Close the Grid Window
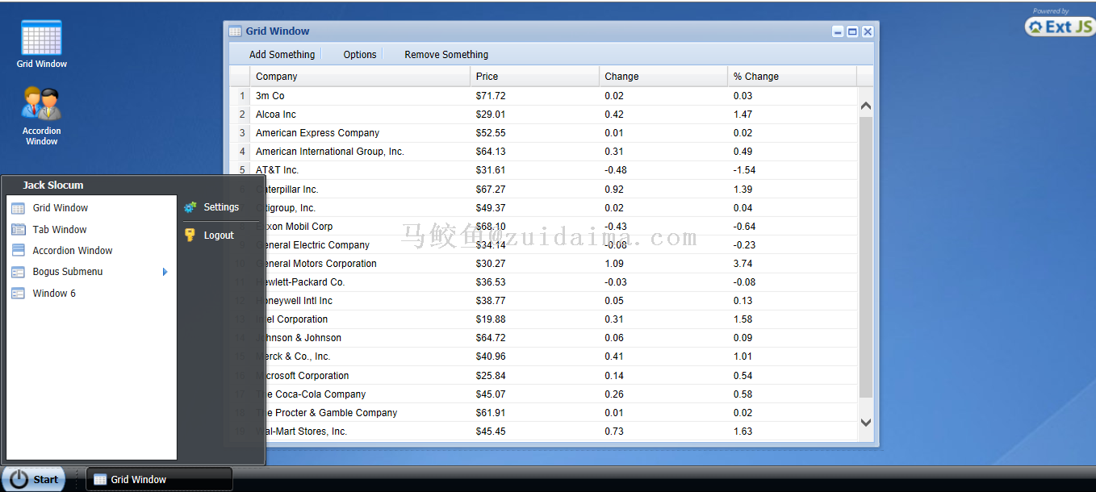The height and width of the screenshot is (492, 1096). [868, 31]
